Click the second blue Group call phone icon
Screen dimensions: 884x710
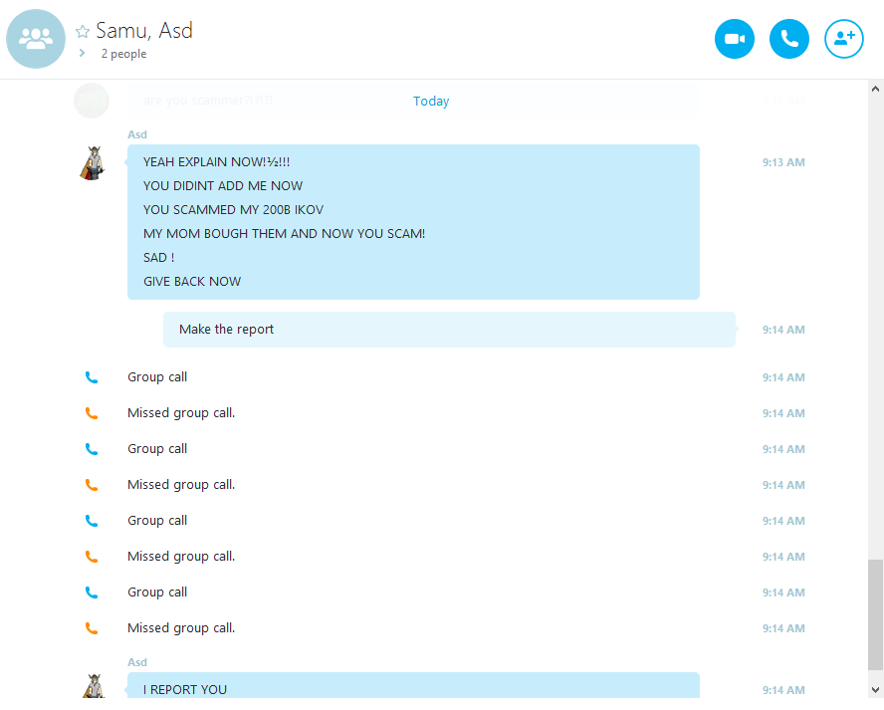pyautogui.click(x=92, y=449)
